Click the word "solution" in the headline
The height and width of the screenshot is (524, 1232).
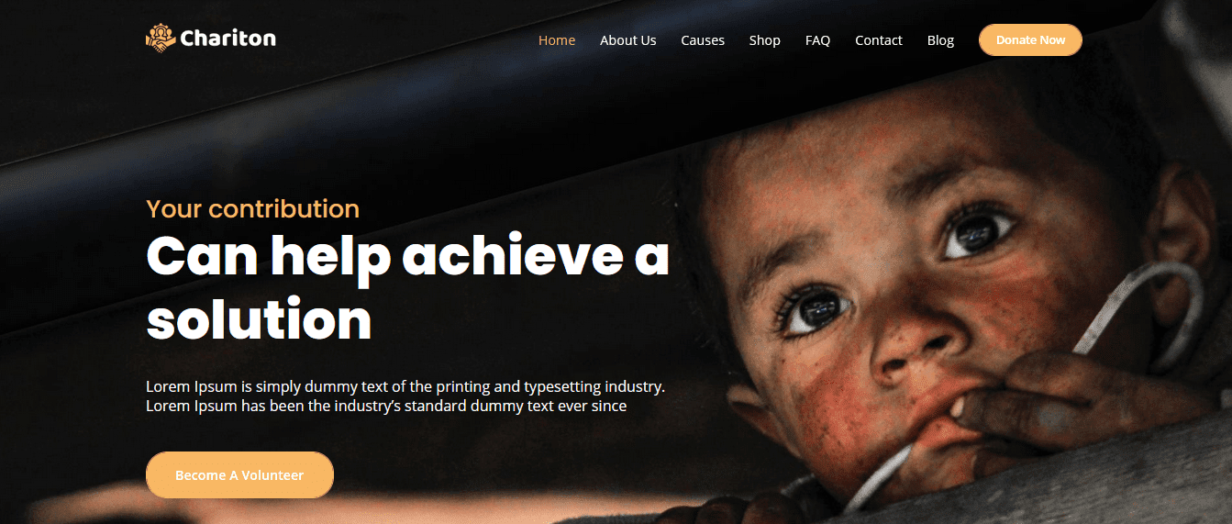(x=259, y=320)
